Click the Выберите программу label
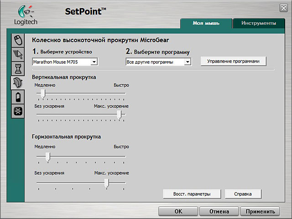This screenshot has width=292, height=219. point(162,52)
